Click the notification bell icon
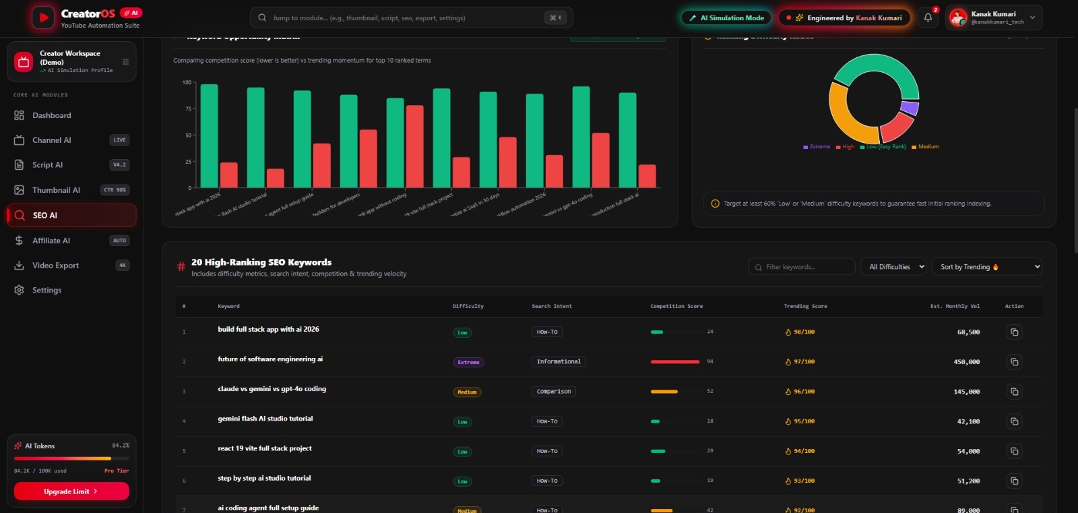 tap(928, 18)
